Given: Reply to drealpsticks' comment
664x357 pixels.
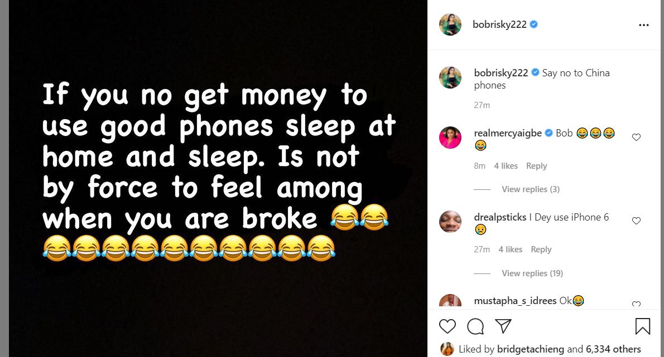Looking at the screenshot, I should point(541,250).
